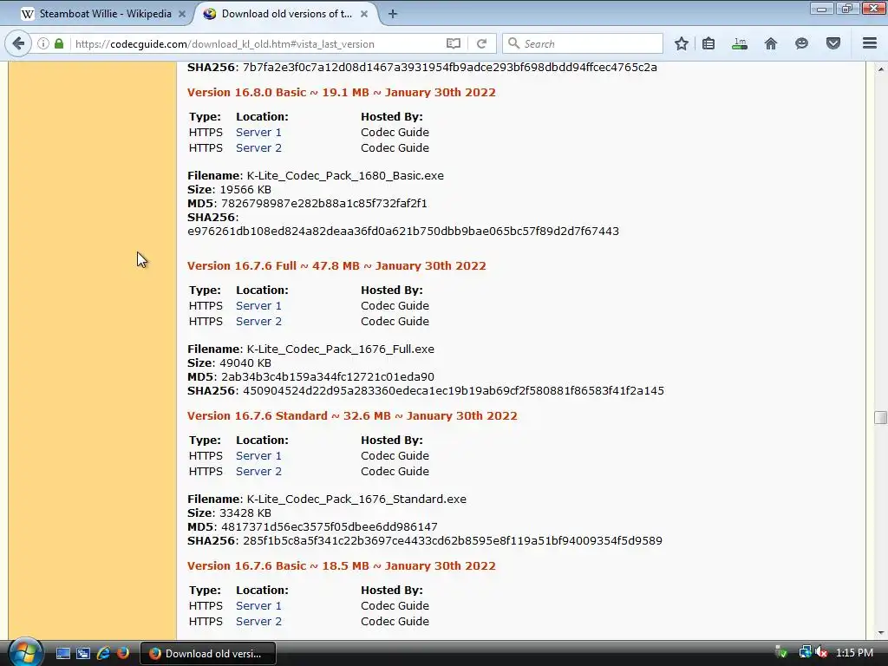
Task: Open the downloads arrow icon
Action: (x=740, y=43)
